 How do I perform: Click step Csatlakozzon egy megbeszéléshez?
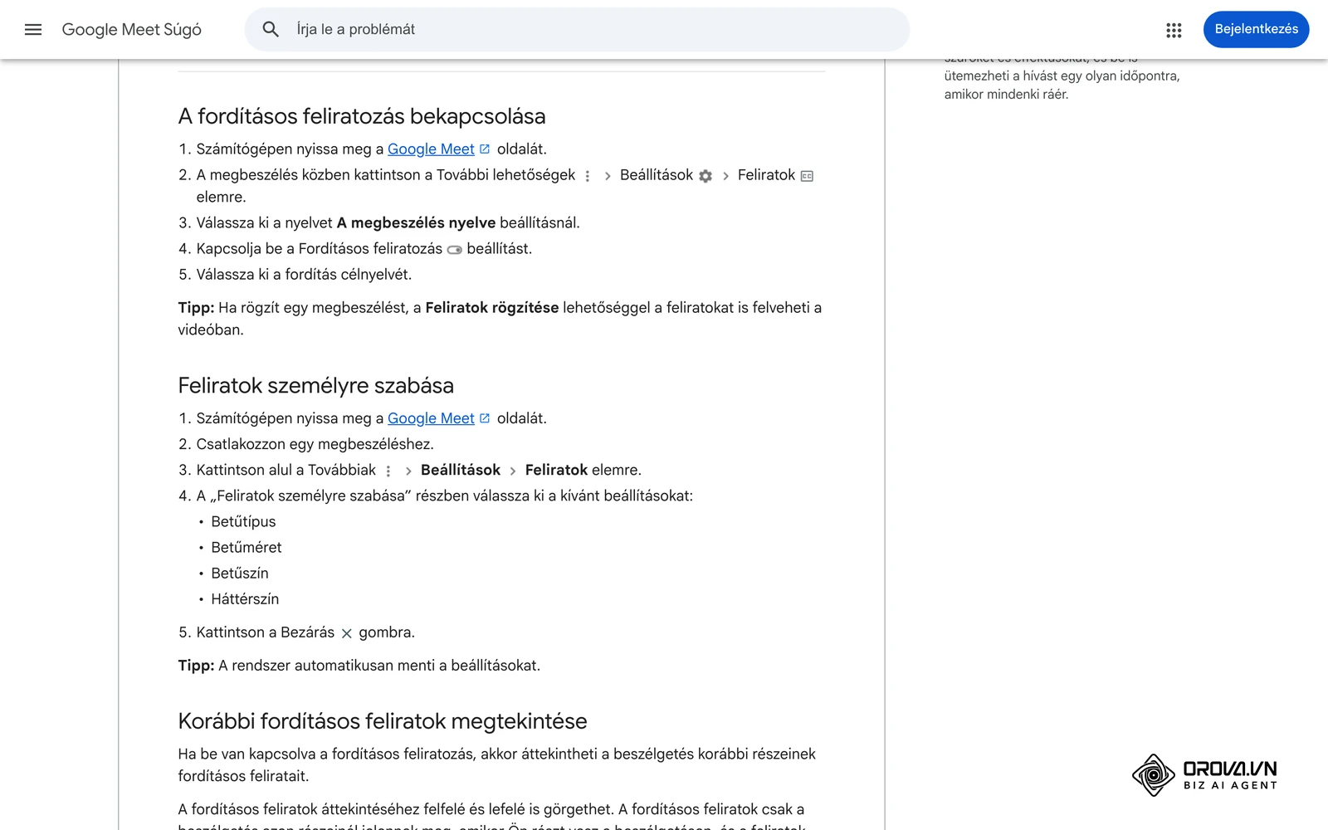click(x=315, y=444)
